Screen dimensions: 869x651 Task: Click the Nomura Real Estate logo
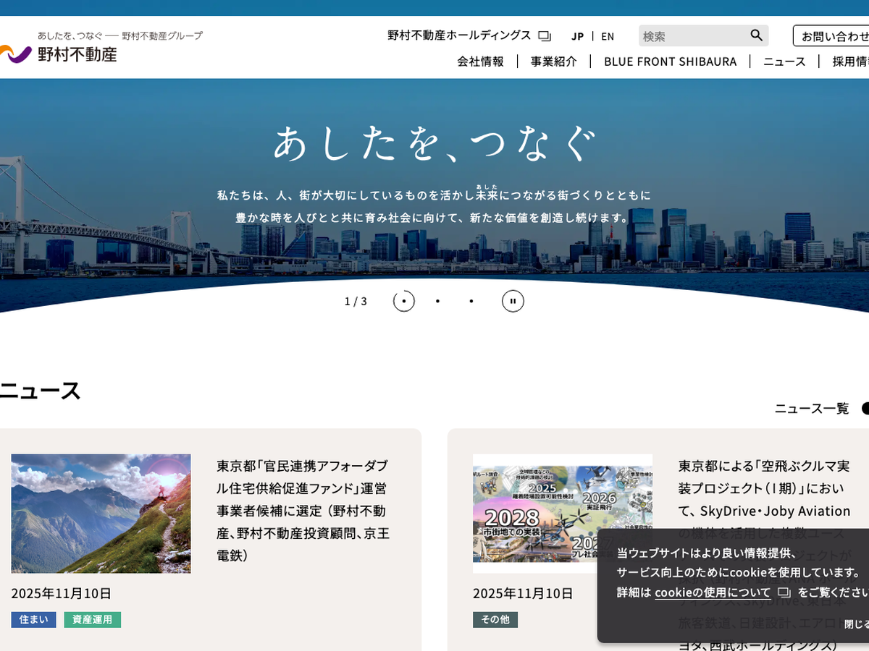pyautogui.click(x=59, y=53)
